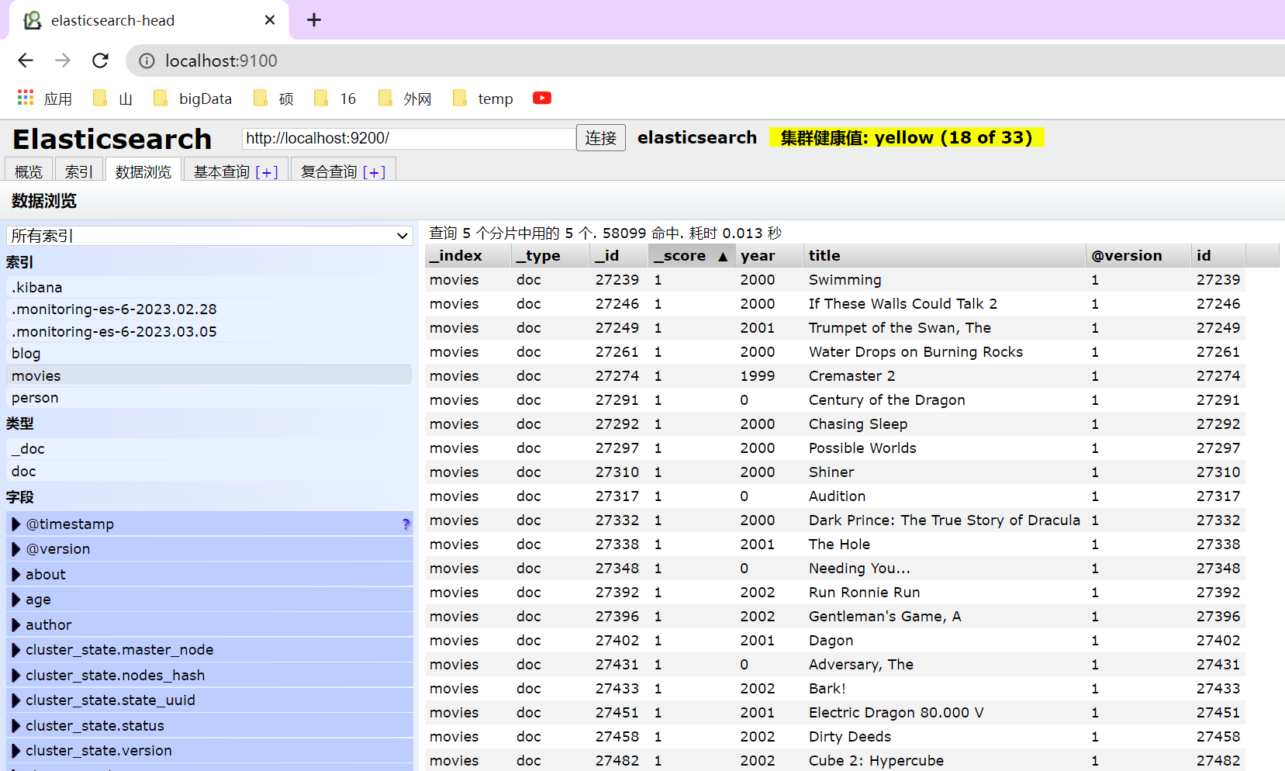
Task: Expand the about field
Action: pyautogui.click(x=16, y=575)
